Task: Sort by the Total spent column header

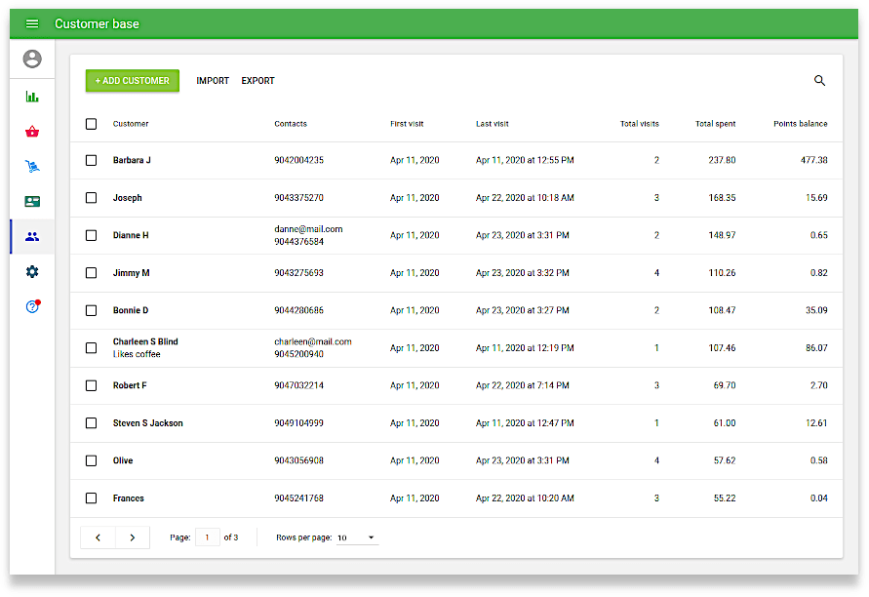Action: pos(715,124)
